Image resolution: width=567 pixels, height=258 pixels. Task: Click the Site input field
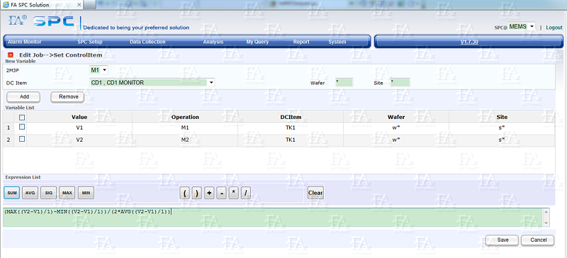pyautogui.click(x=400, y=82)
